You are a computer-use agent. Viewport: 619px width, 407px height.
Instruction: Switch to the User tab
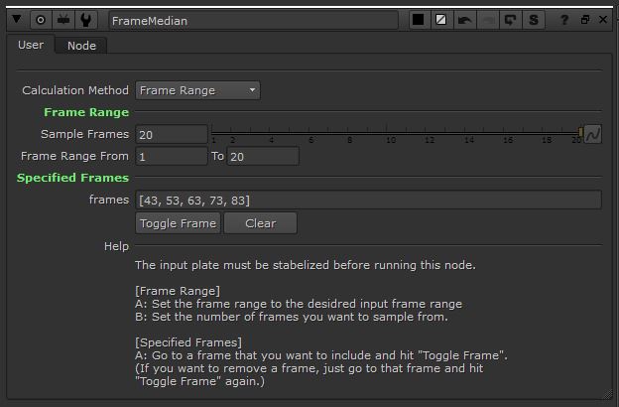[31, 46]
